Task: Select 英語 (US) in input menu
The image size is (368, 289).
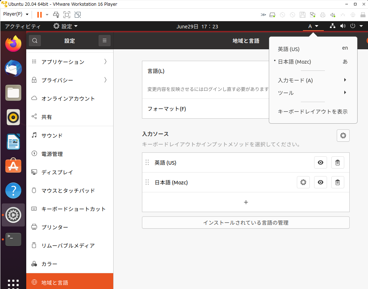Action: (313, 49)
